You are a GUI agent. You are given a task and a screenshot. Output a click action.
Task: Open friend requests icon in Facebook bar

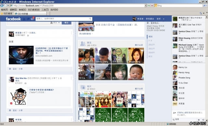(x=24, y=19)
